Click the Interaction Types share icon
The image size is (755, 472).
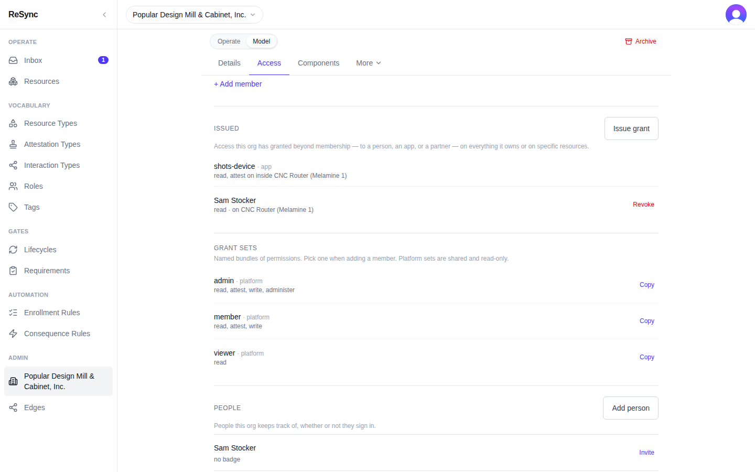[13, 165]
